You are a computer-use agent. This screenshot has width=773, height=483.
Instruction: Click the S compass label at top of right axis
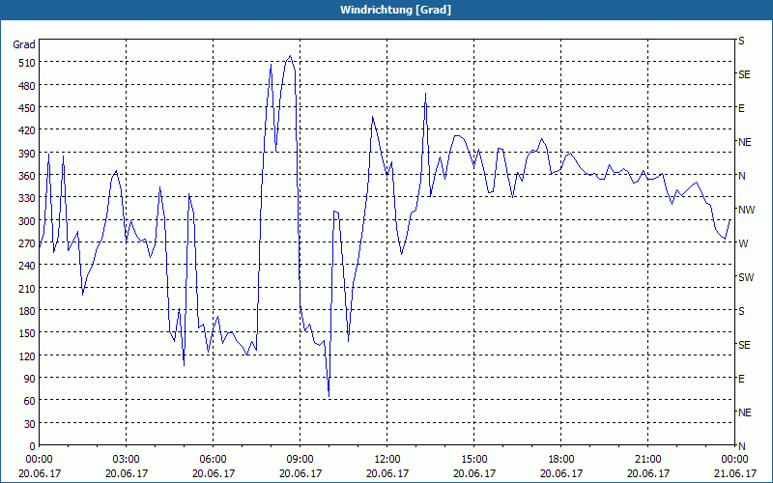(741, 41)
